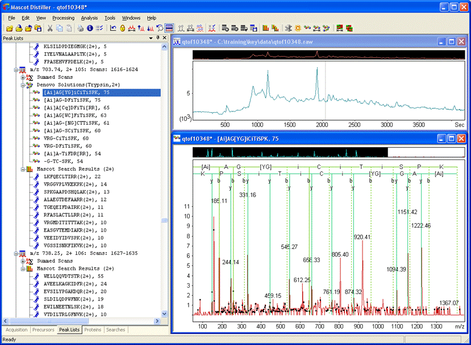Click the peak range measure icon
Image resolution: width=471 pixels, height=345 pixels.
click(x=132, y=28)
